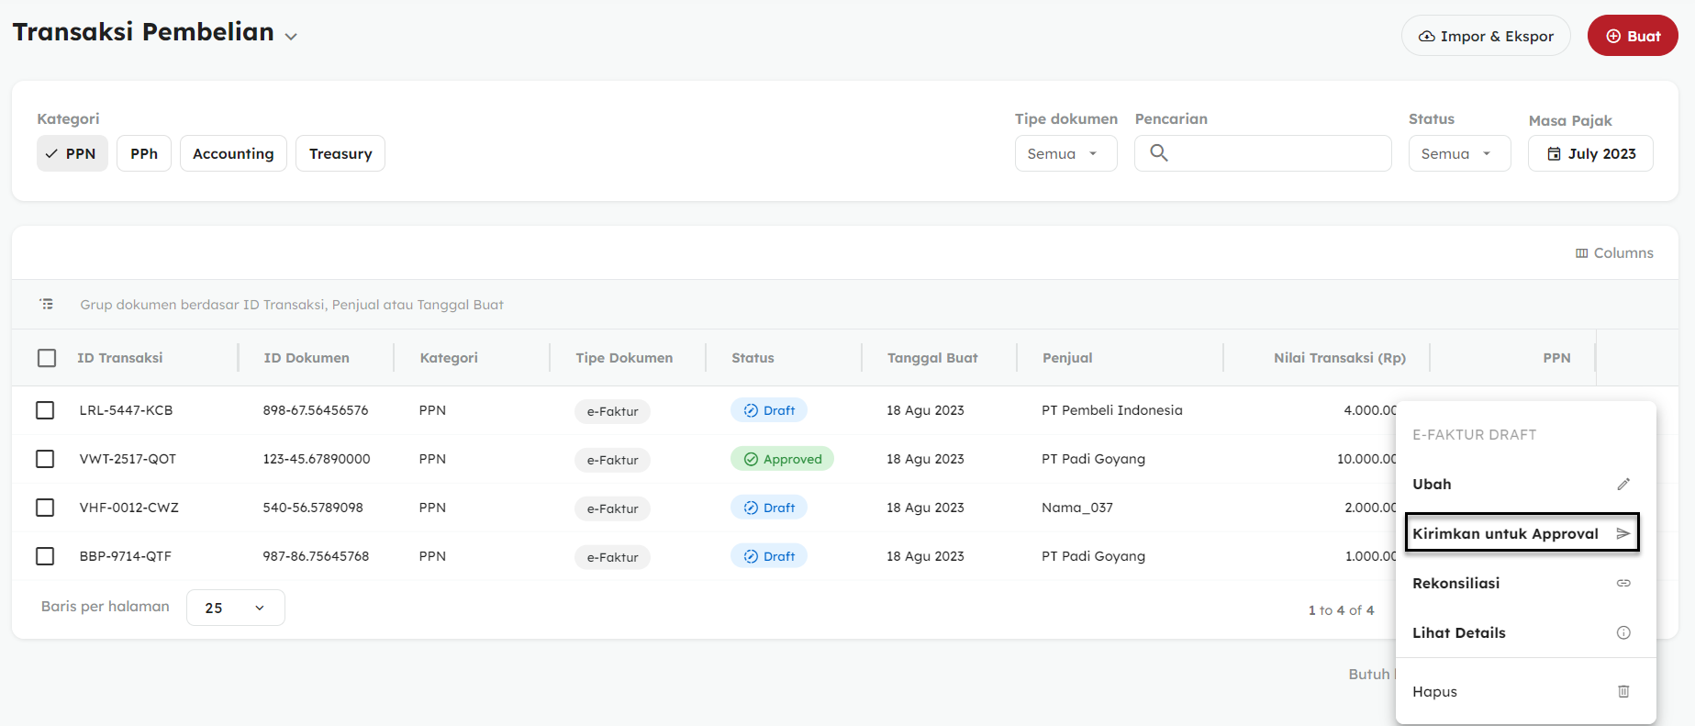Screen dimensions: 1695x726
Task: Click the search magnifier icon in Pencarian
Action: pyautogui.click(x=1158, y=153)
